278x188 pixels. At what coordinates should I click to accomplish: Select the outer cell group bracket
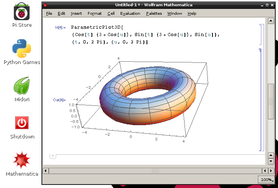click(x=263, y=88)
